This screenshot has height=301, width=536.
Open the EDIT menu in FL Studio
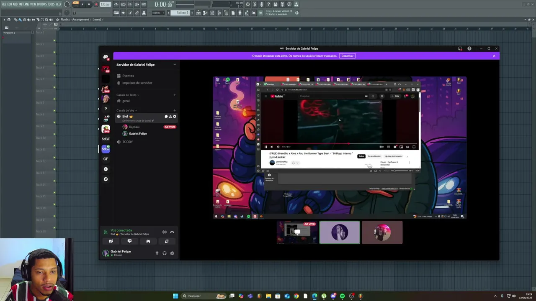9,4
